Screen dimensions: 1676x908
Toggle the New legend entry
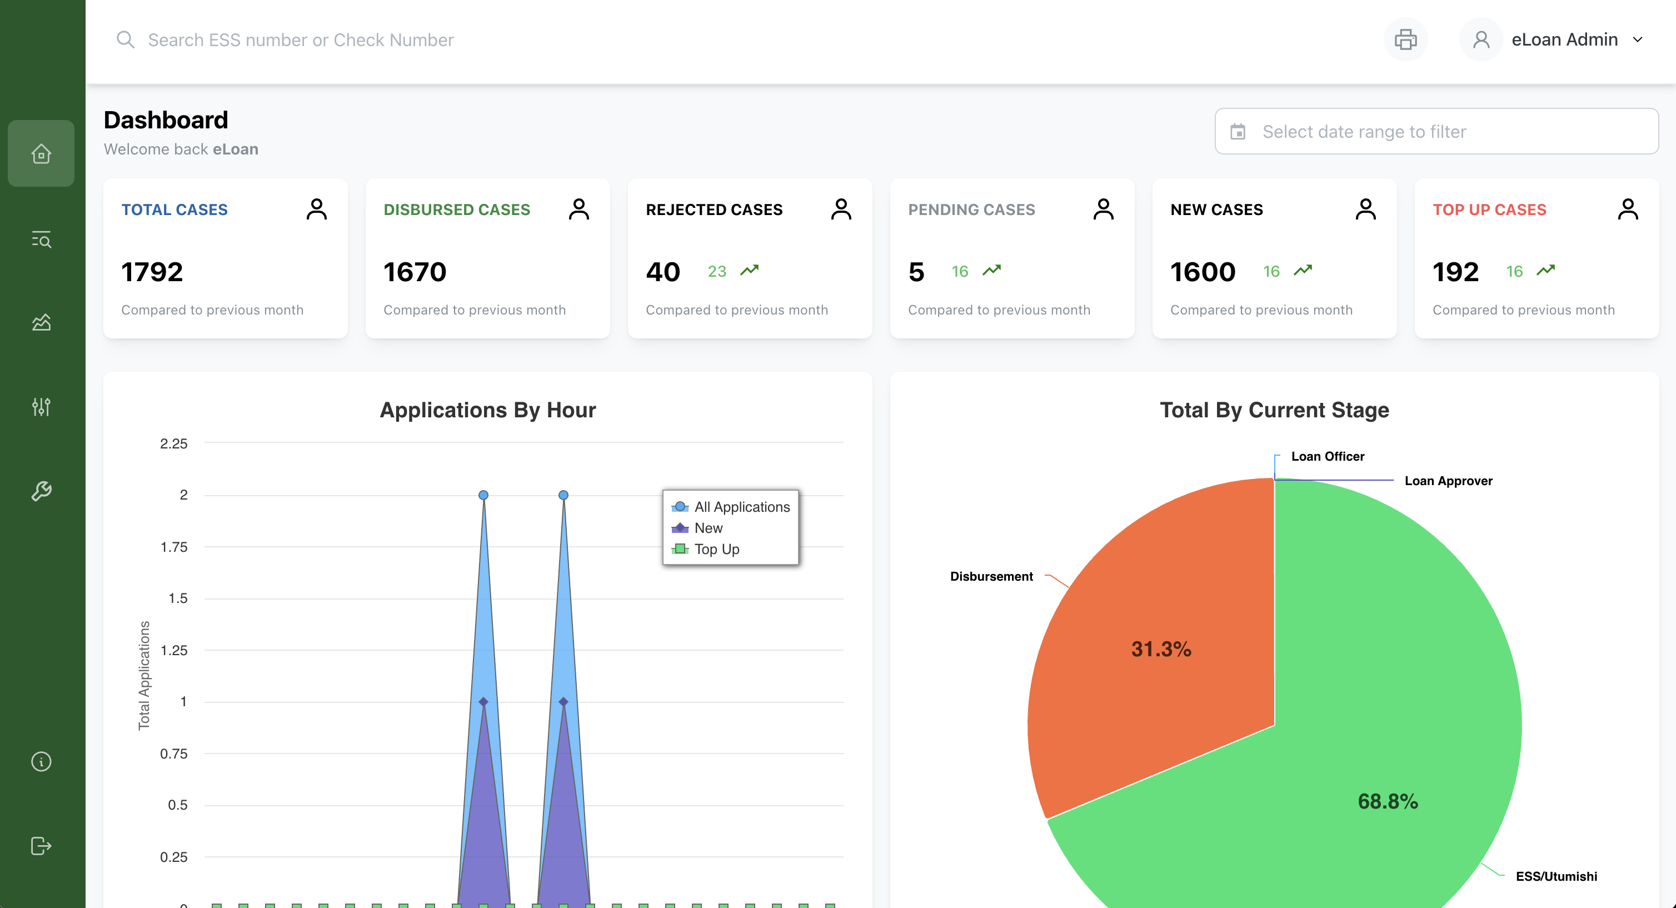pyautogui.click(x=697, y=528)
